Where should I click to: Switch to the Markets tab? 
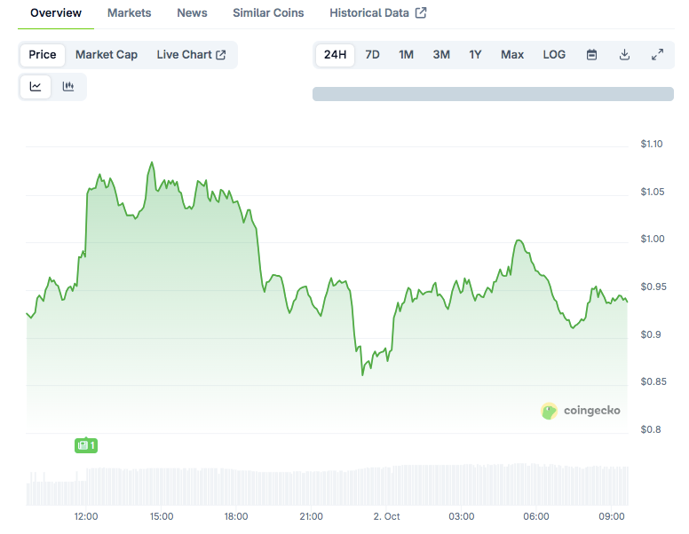(x=129, y=12)
